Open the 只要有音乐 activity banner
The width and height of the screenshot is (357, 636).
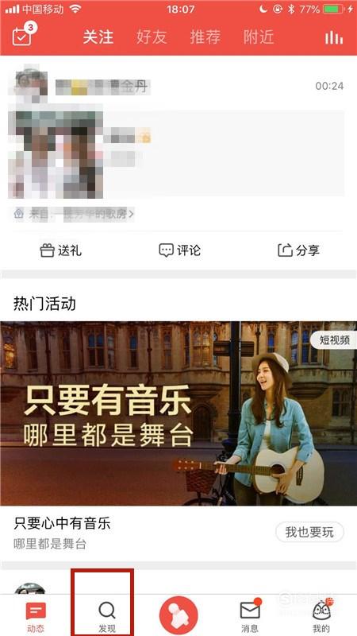pos(178,413)
